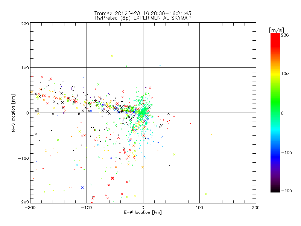The width and height of the screenshot is (301, 226).
Task: Click the x-axis tick label '-200'
Action: (30, 208)
